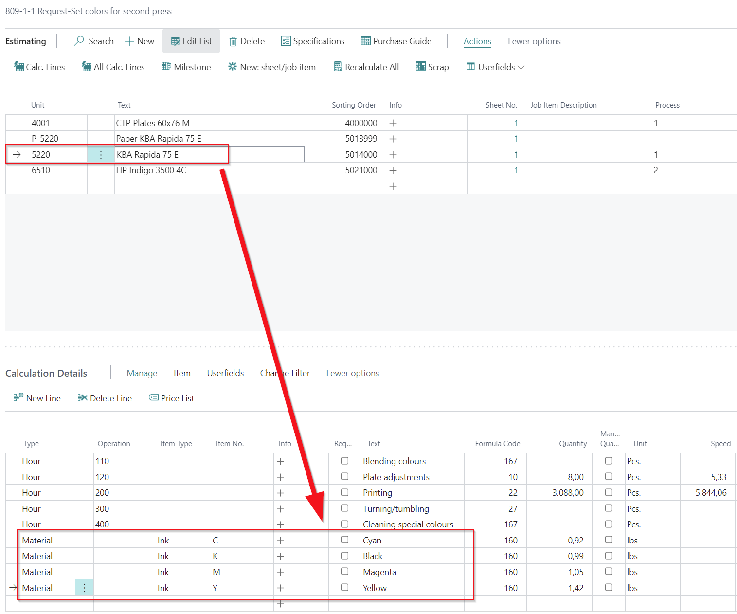Click the Quantity column header

573,444
